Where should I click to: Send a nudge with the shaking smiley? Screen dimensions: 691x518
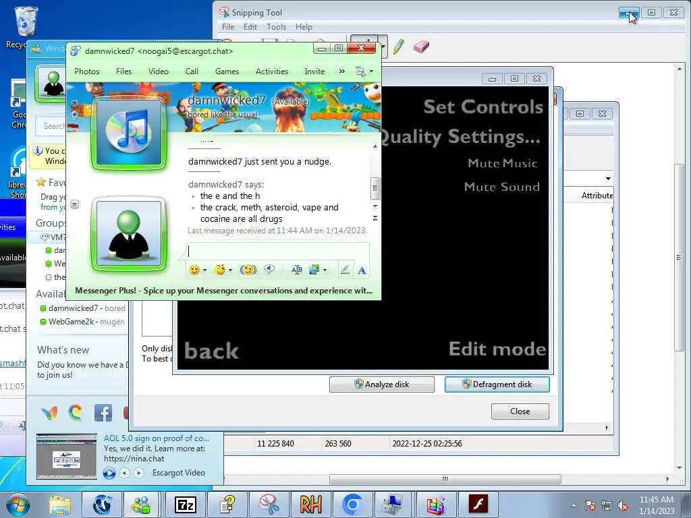click(248, 270)
